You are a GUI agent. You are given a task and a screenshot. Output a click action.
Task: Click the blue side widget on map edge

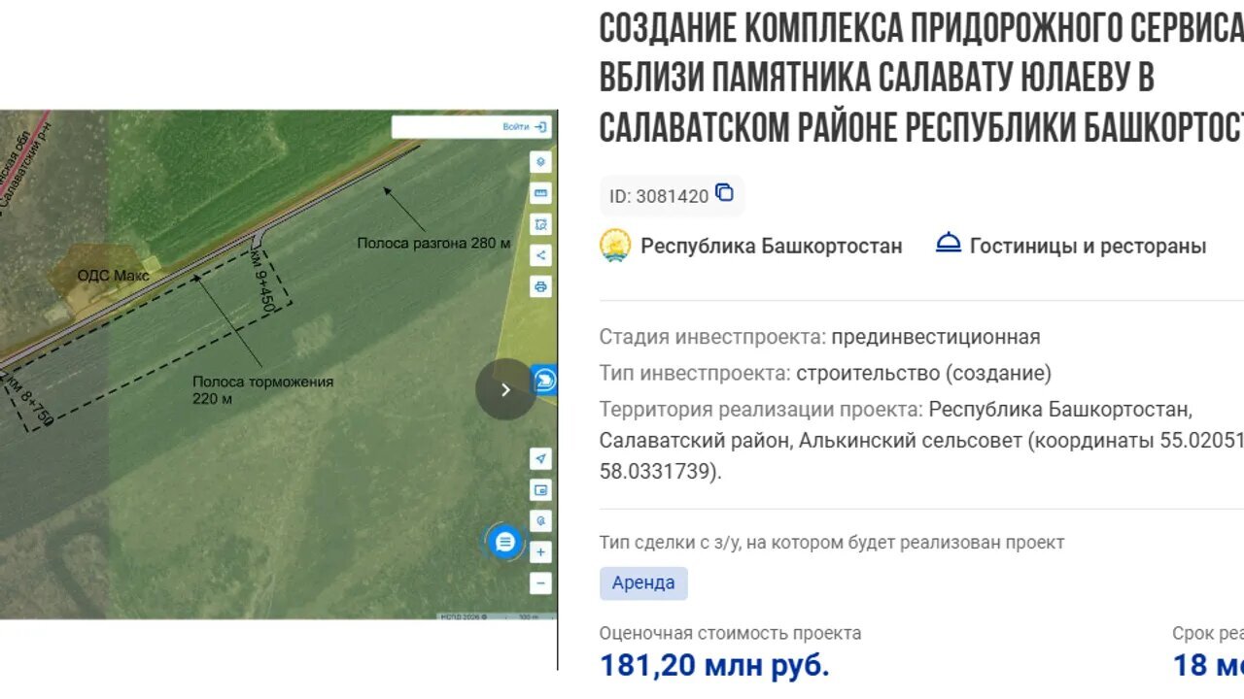click(x=545, y=380)
